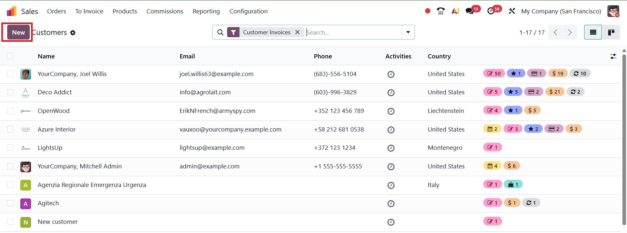Open the Configuration menu

click(x=248, y=11)
